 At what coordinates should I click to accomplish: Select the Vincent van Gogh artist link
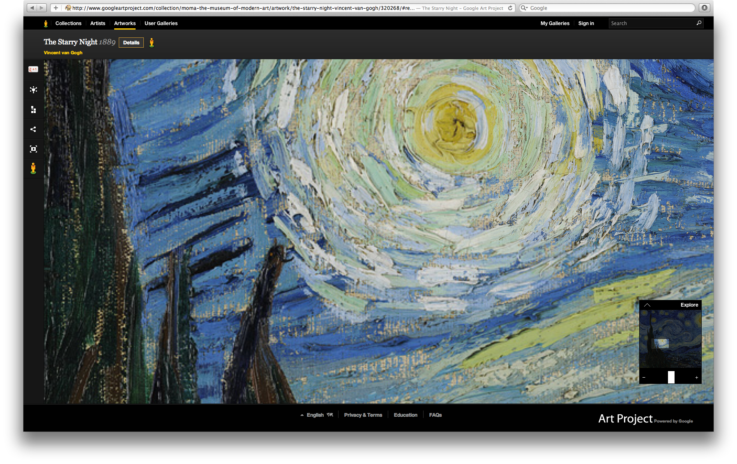pyautogui.click(x=62, y=53)
